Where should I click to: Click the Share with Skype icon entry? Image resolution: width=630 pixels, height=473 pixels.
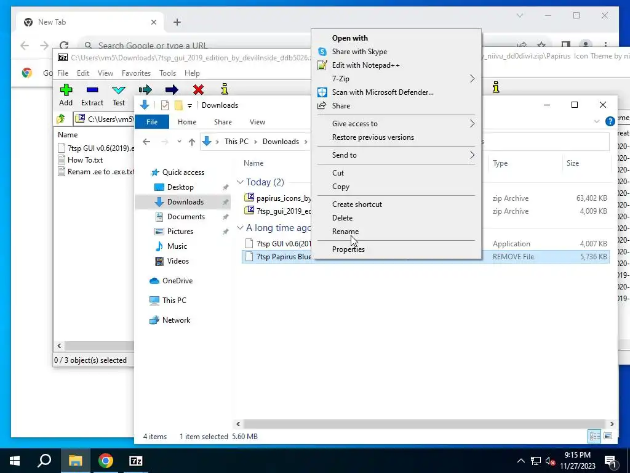pyautogui.click(x=322, y=52)
